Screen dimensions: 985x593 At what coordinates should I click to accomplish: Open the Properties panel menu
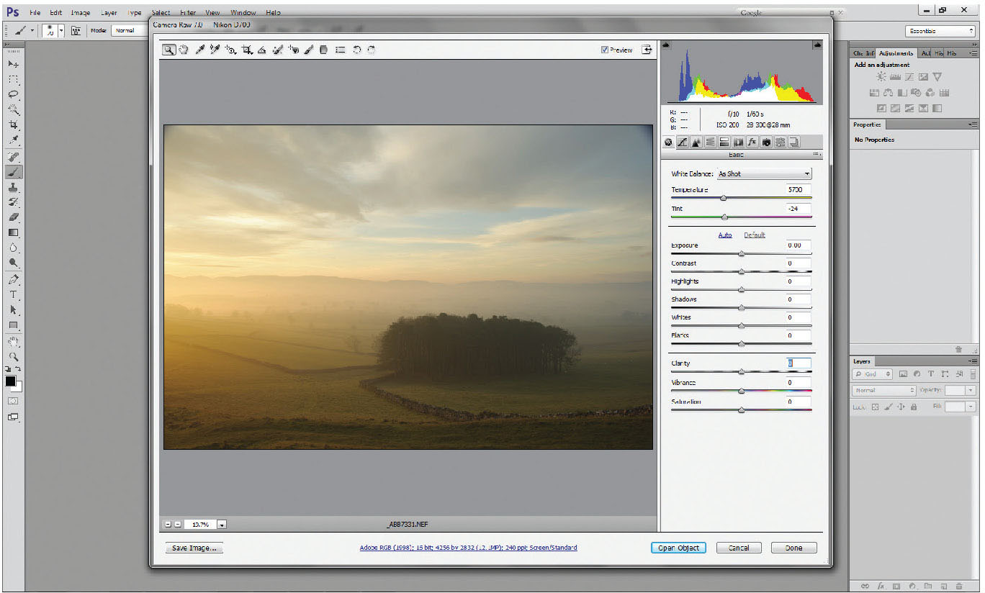[973, 125]
